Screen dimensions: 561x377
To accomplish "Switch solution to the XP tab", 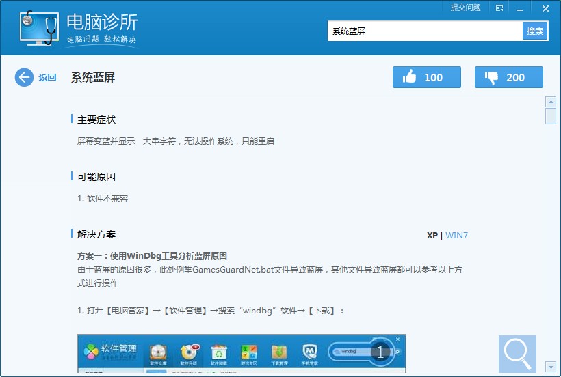I will click(x=432, y=235).
